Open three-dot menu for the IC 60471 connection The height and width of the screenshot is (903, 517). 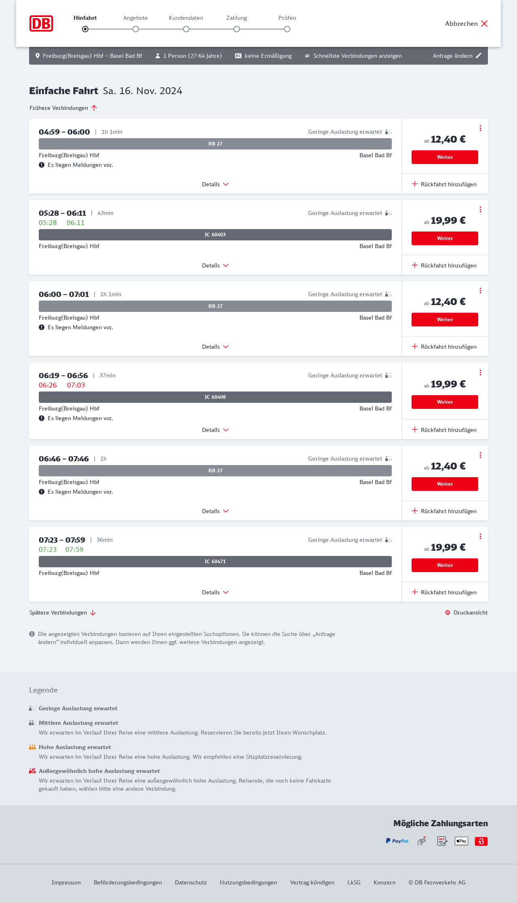click(x=480, y=536)
